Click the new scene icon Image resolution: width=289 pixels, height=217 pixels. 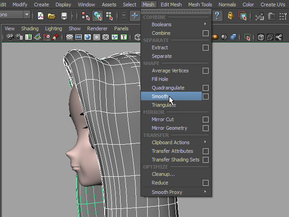click(x=41, y=16)
